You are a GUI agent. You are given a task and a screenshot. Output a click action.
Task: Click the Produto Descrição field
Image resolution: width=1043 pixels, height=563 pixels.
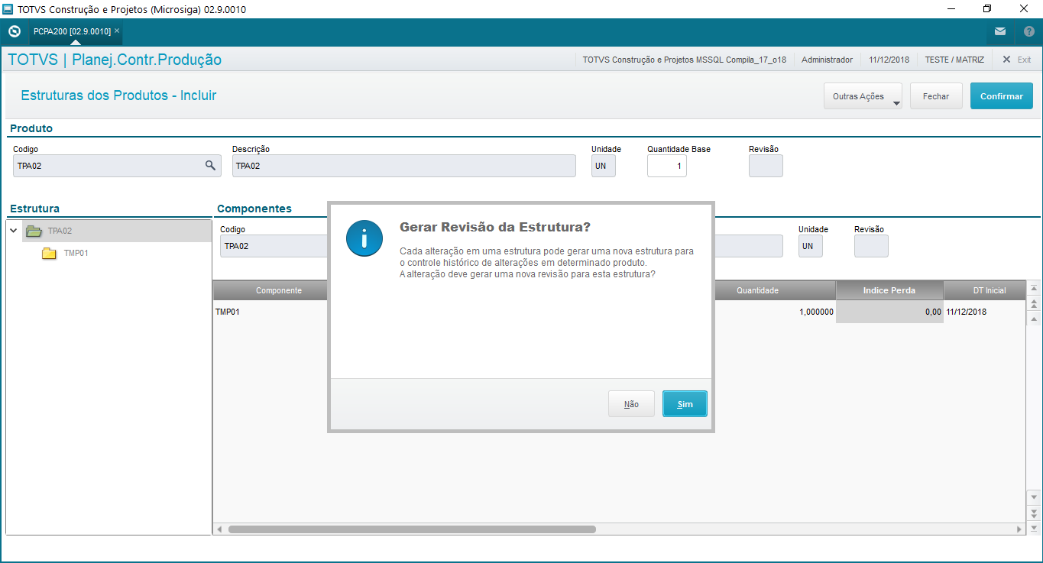[x=404, y=166]
